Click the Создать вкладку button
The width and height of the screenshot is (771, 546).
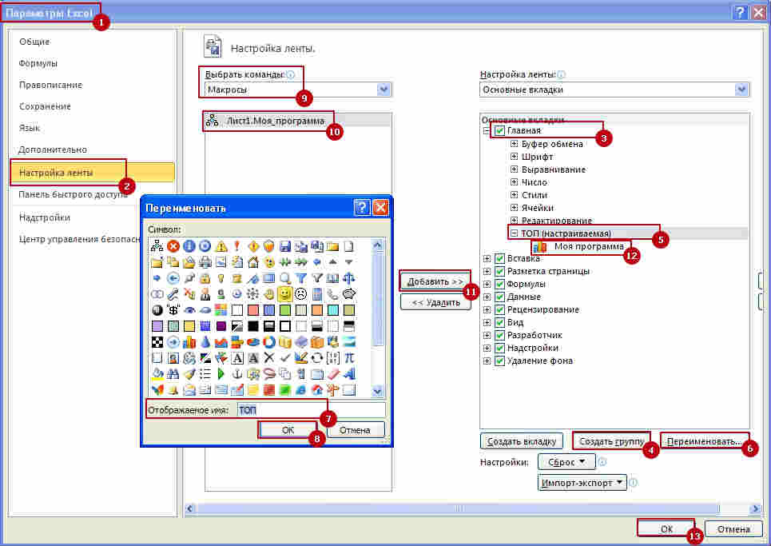click(521, 440)
